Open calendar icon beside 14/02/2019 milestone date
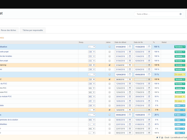The width and height of the screenshot is (187, 140). pos(130,110)
